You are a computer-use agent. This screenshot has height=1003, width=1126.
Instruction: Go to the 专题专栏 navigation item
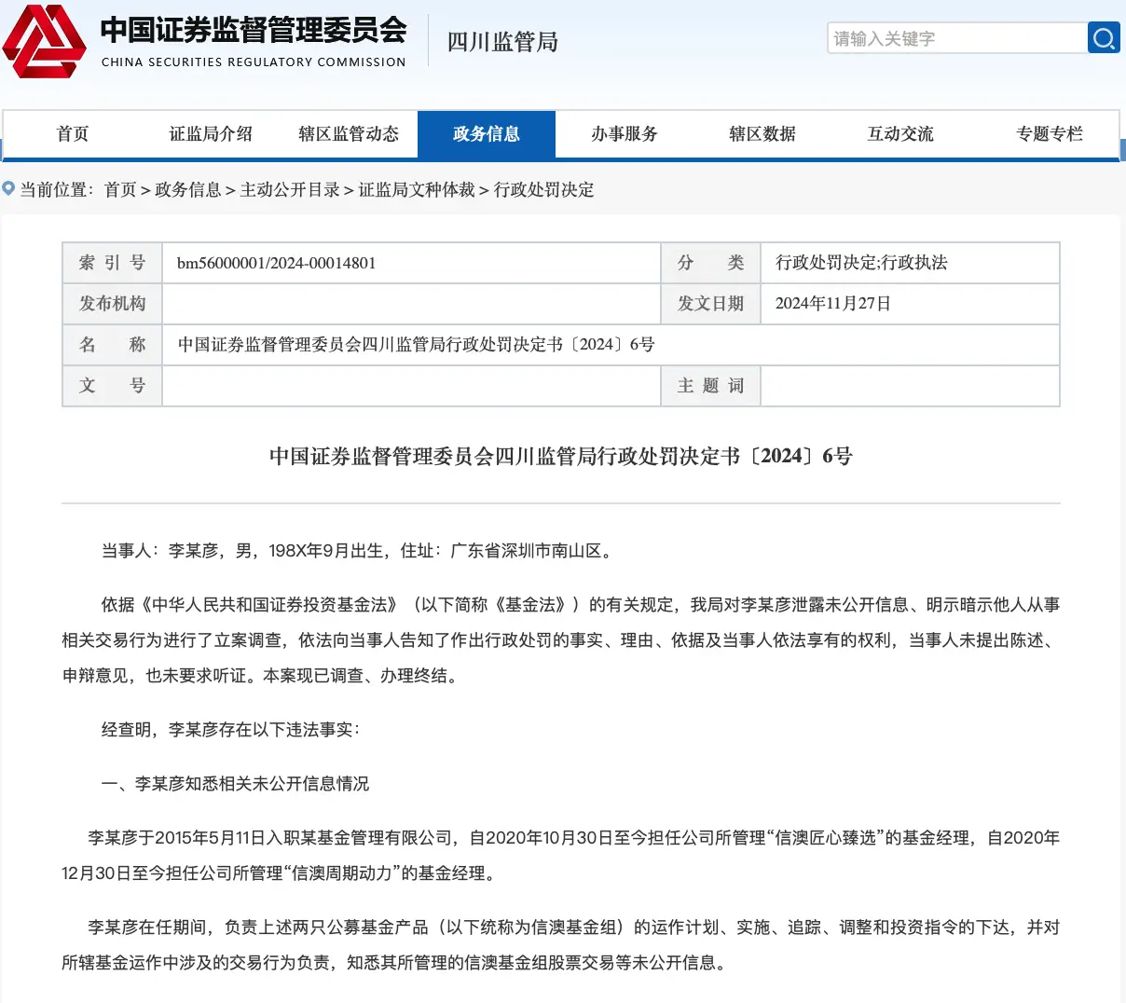(x=1050, y=134)
